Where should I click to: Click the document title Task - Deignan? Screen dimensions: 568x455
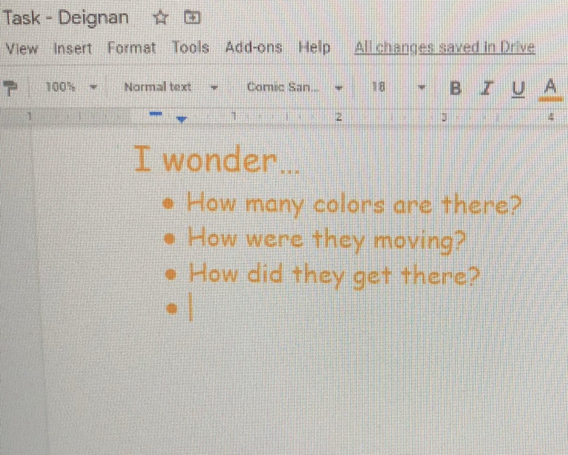click(65, 18)
